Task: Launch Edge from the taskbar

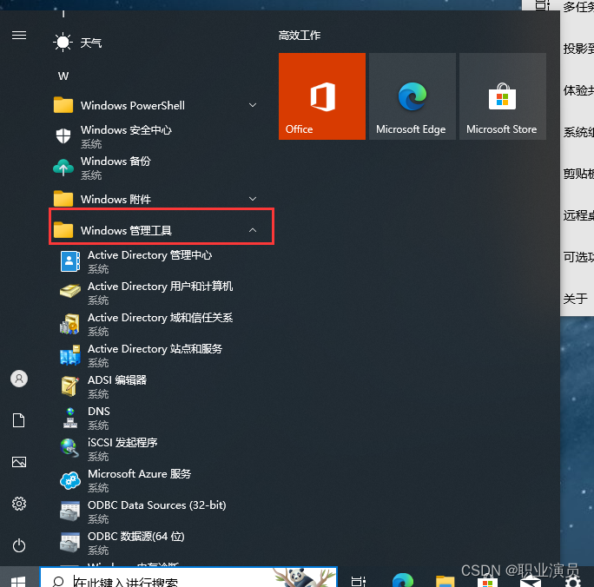Action: pos(403,581)
